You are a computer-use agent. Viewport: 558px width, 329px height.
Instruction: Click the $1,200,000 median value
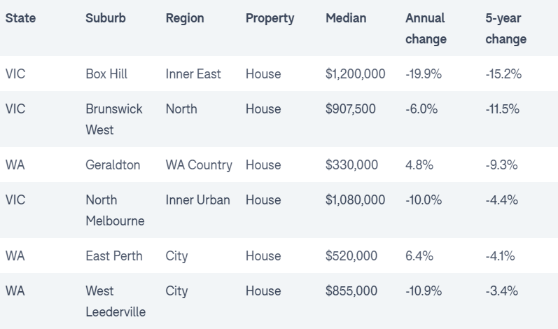(x=356, y=74)
